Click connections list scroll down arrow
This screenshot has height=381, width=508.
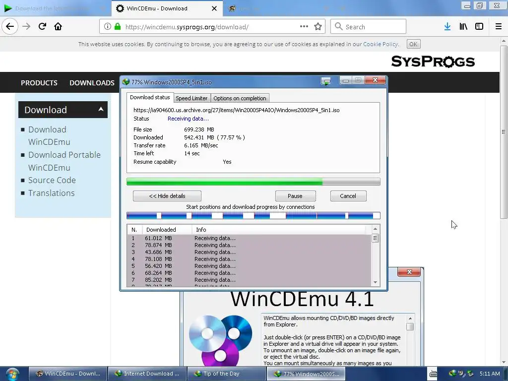[x=375, y=282]
